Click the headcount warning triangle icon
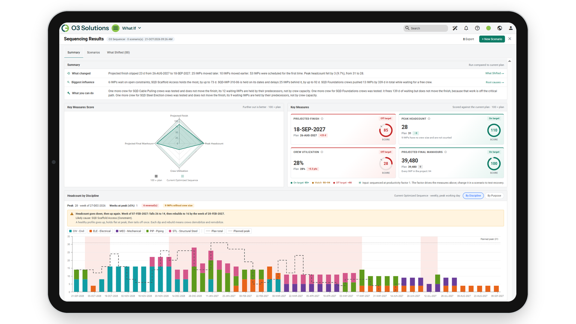This screenshot has height=324, width=576. coord(72,214)
